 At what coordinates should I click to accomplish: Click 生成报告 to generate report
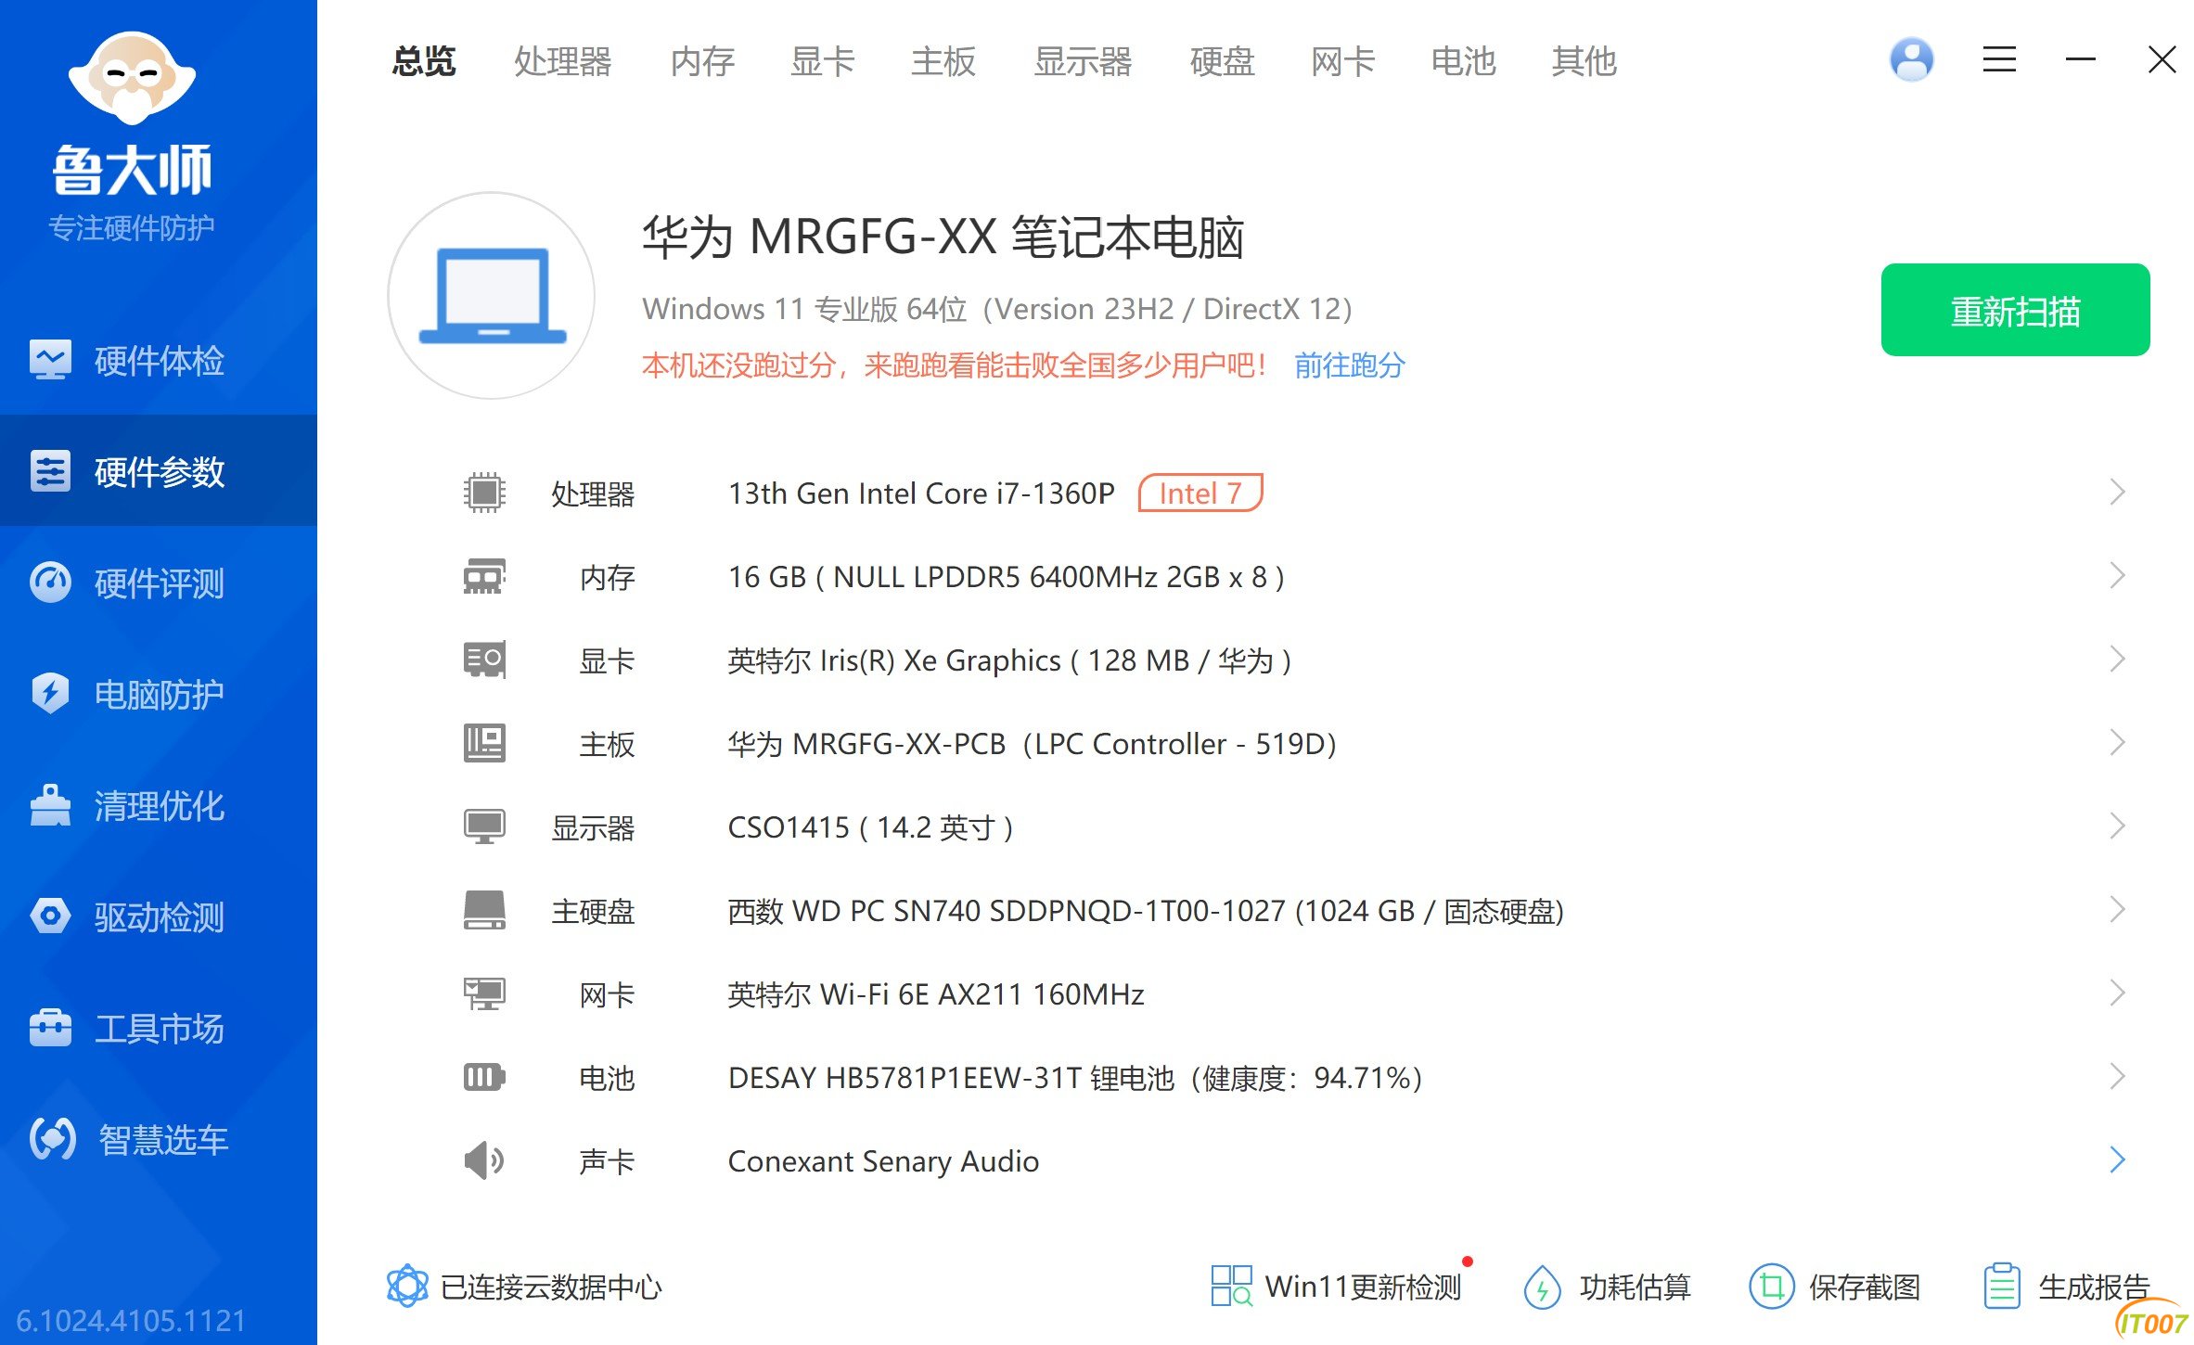2066,1287
